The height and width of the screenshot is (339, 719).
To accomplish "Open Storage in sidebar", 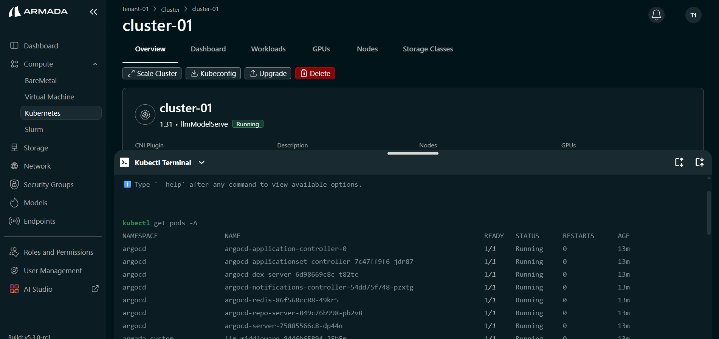I will tap(36, 148).
